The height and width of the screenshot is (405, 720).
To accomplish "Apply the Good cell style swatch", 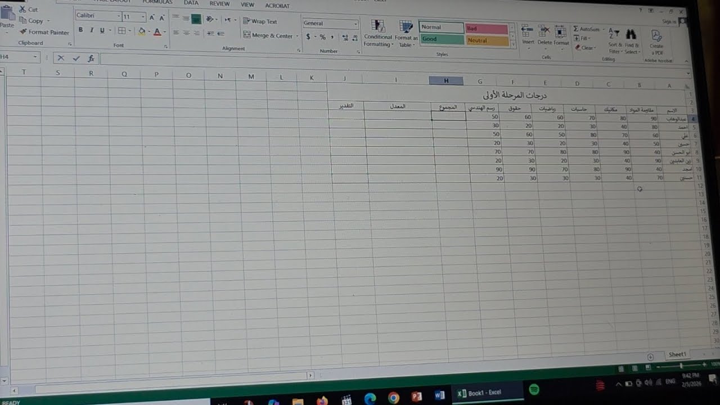I will 441,39.
